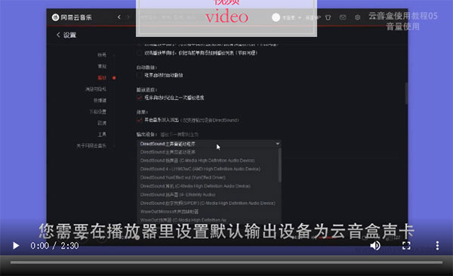Viewport: 453px width, 276px height.
Task: Toggle the DirectSound output effect checkbox
Action: (x=139, y=120)
